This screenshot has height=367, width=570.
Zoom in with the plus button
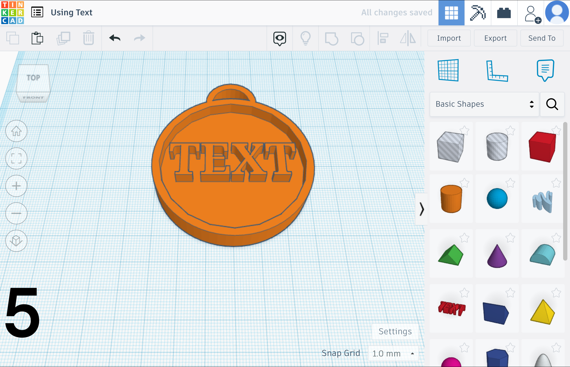click(16, 186)
